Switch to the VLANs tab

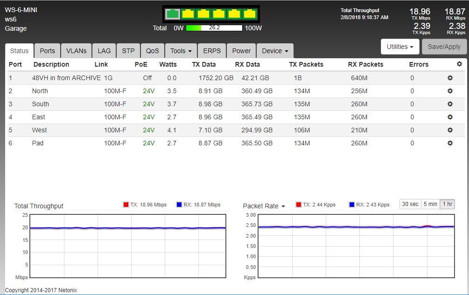click(76, 51)
